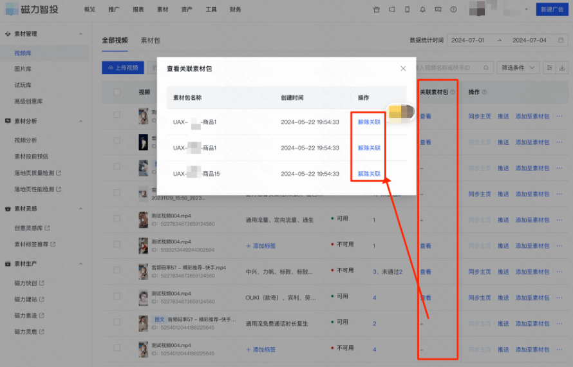Click the 2024-07-01 start date field
The height and width of the screenshot is (367, 573).
(x=467, y=40)
